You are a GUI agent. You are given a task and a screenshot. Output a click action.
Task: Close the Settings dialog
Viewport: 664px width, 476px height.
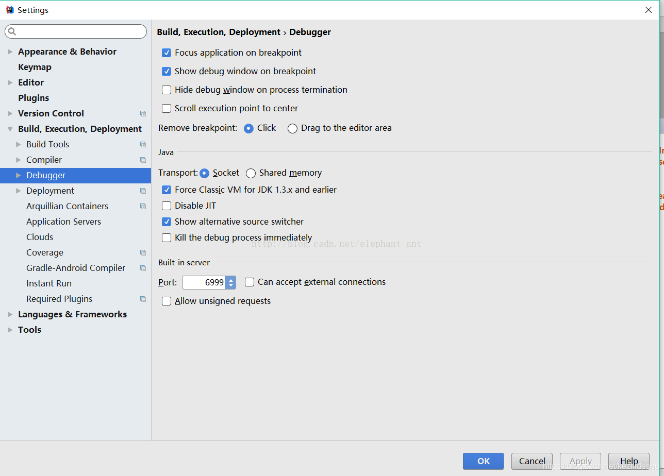(x=649, y=10)
